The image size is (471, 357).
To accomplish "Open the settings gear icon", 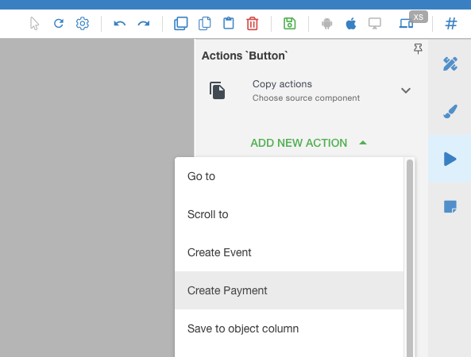I will [x=83, y=23].
